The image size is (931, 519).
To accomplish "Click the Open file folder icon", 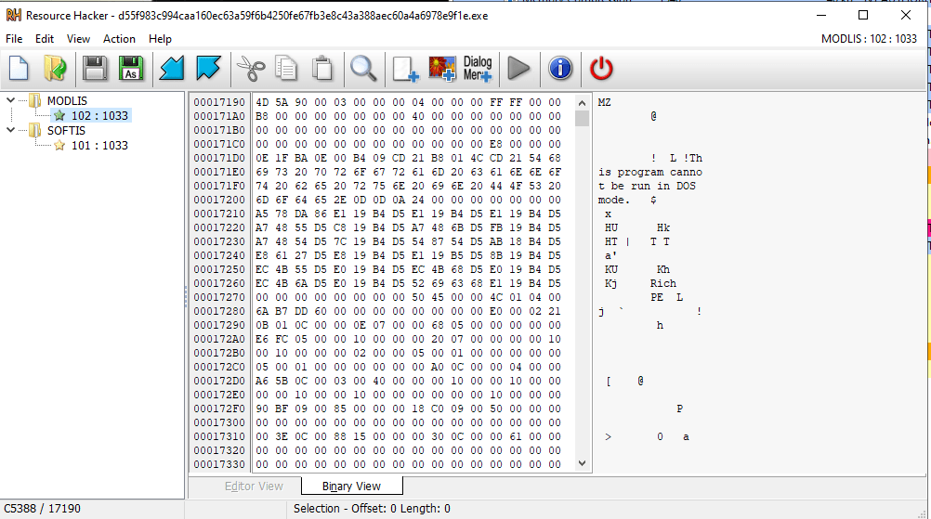I will click(x=56, y=68).
